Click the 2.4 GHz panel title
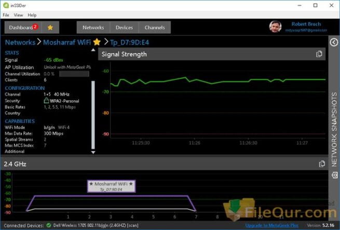 tap(15, 164)
